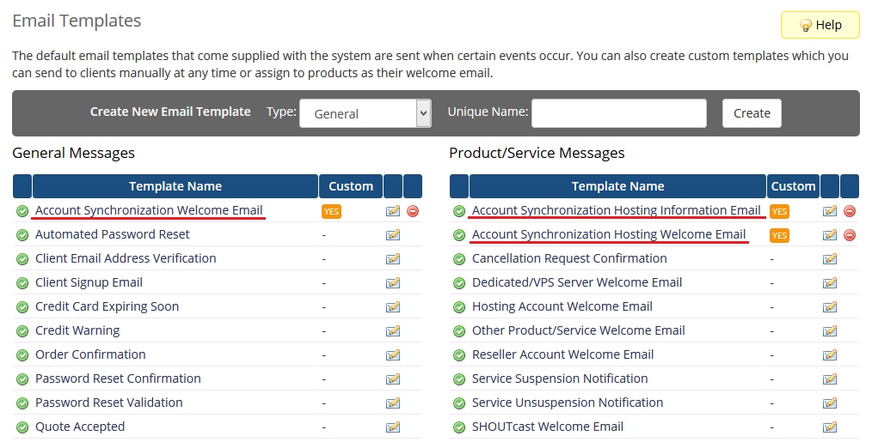Click Template Name header in Product/Service Messages
872x442 pixels.
point(617,186)
